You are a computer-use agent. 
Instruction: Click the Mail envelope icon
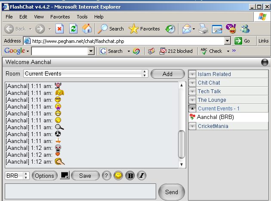click(x=186, y=29)
